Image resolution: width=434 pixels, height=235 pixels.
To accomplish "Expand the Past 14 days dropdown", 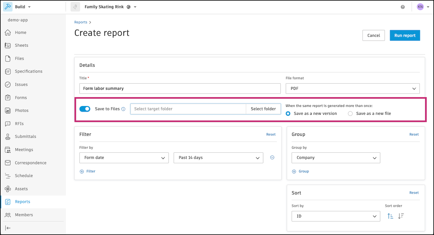I will click(x=218, y=158).
